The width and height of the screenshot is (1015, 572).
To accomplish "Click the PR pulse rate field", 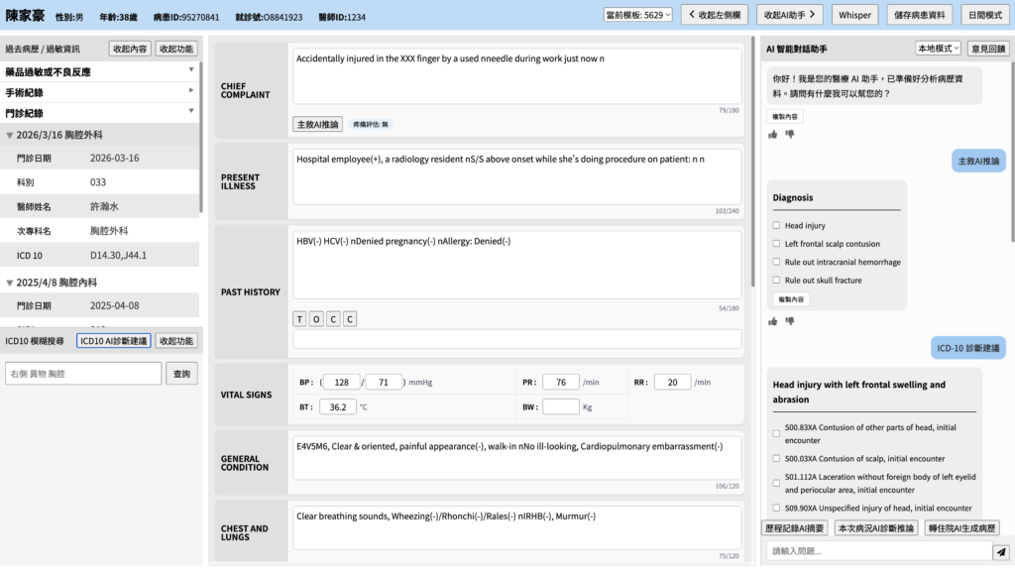I will [x=561, y=383].
